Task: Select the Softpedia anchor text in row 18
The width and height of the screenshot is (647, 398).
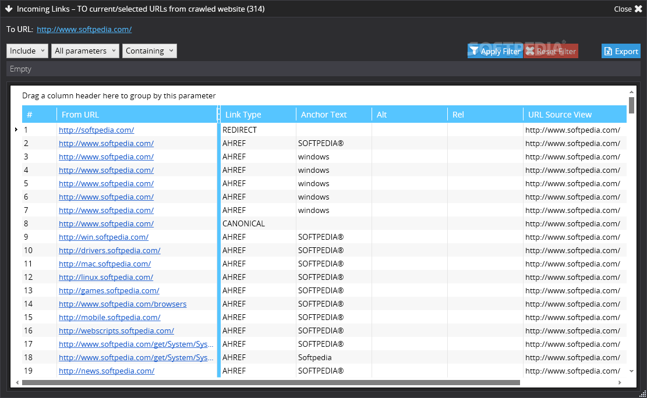Action: coord(315,358)
